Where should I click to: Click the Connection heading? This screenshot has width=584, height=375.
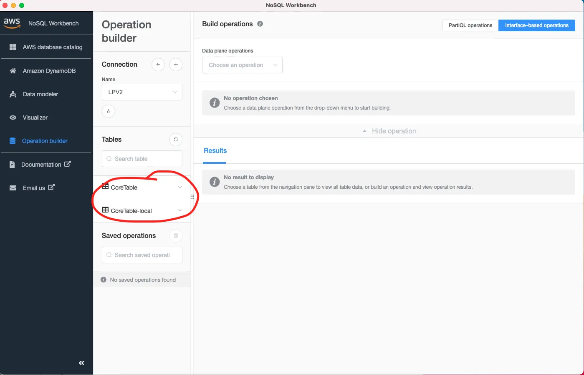click(119, 65)
